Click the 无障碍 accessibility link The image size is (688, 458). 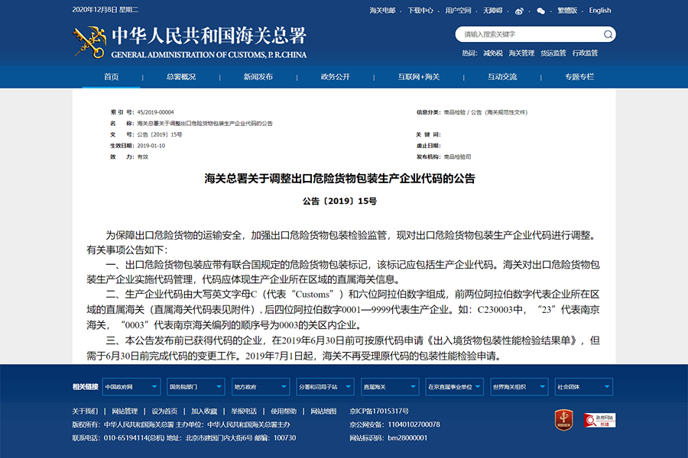point(492,11)
